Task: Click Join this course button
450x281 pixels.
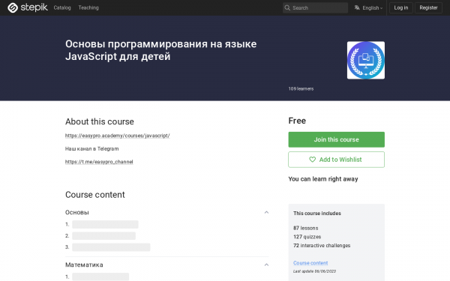Action: pyautogui.click(x=336, y=139)
